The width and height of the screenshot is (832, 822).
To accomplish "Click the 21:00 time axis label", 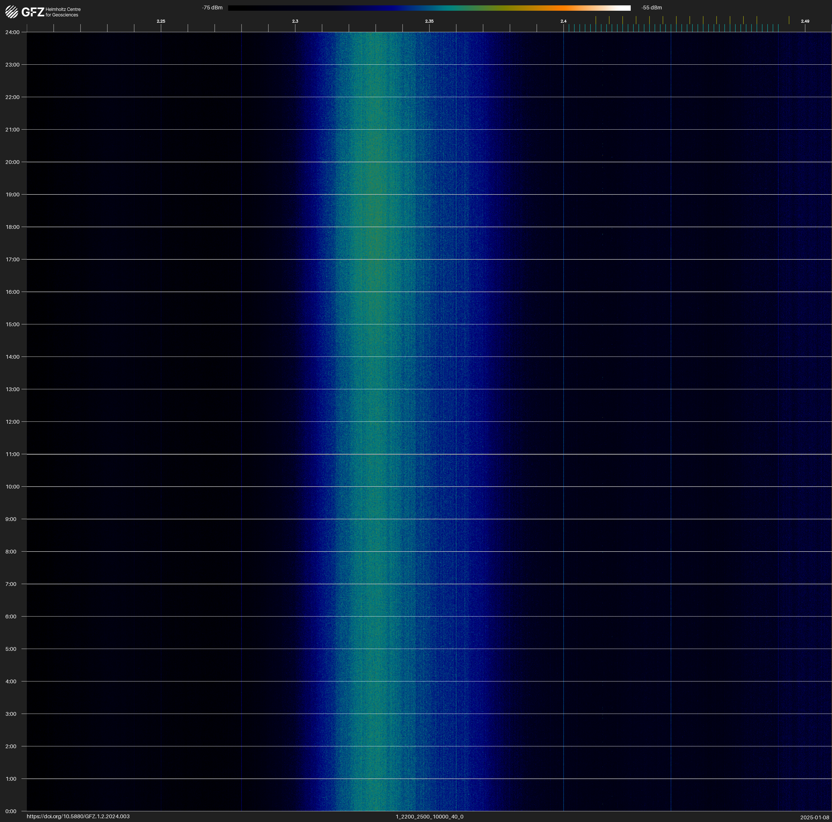I will pyautogui.click(x=13, y=130).
